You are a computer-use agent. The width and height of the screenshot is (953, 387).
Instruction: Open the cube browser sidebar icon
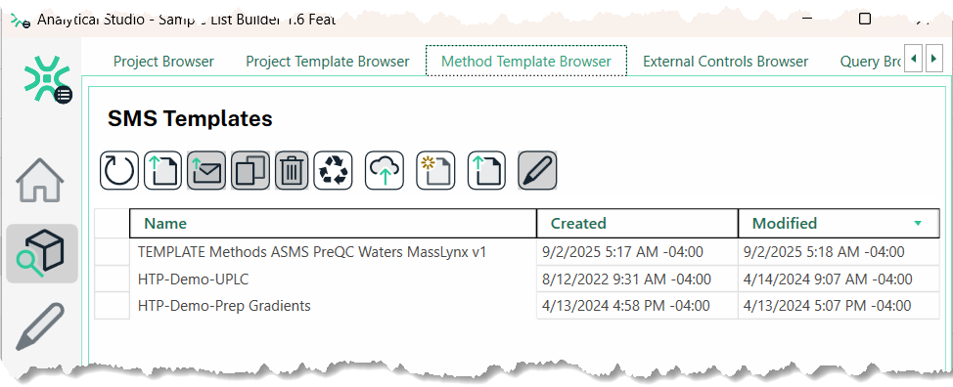(x=41, y=253)
